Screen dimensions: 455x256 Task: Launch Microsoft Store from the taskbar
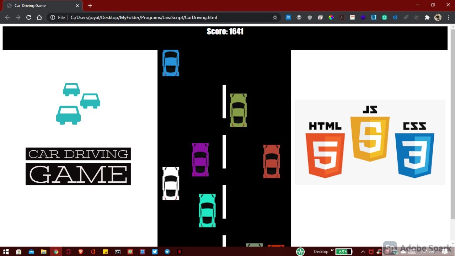coord(19,251)
